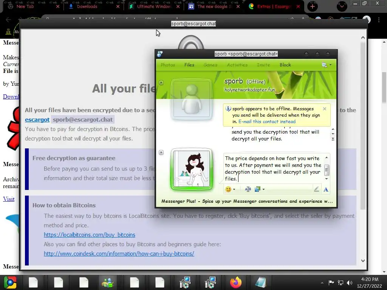Viewport: 387px width, 290px height.
Task: Open the Photos menu in Messenger
Action: 168,65
